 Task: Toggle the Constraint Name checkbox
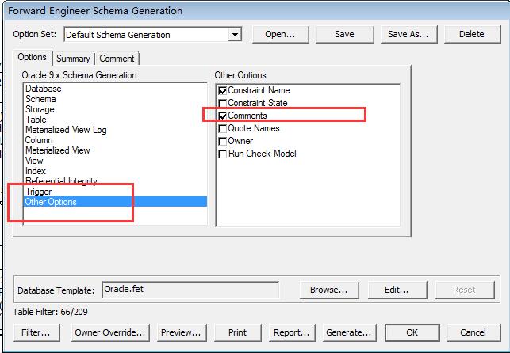coord(223,90)
